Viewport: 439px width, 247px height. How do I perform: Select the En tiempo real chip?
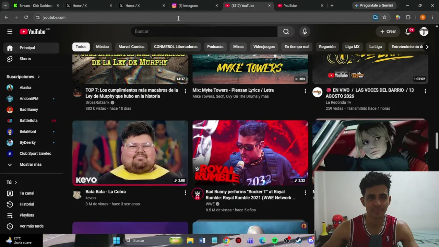click(x=297, y=47)
